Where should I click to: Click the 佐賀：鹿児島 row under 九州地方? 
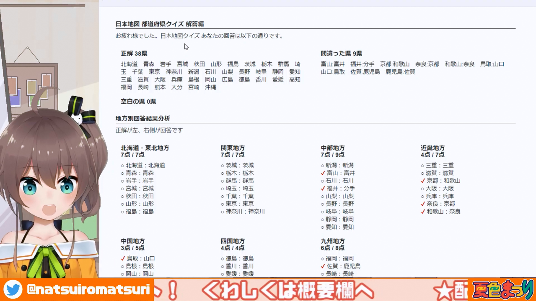[x=341, y=266]
